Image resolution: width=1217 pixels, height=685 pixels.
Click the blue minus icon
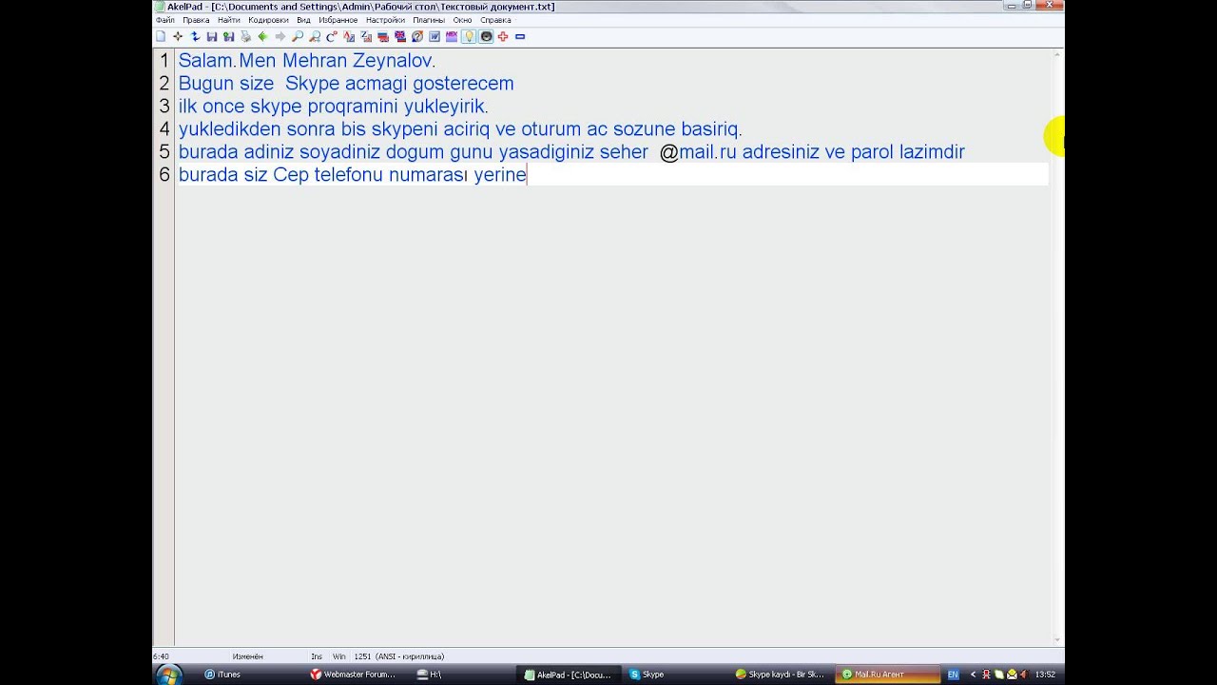coord(520,37)
